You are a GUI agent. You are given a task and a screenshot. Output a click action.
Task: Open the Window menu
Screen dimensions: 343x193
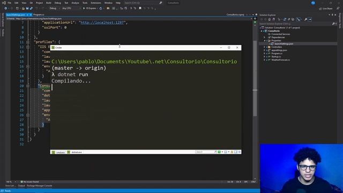pyautogui.click(x=108, y=3)
